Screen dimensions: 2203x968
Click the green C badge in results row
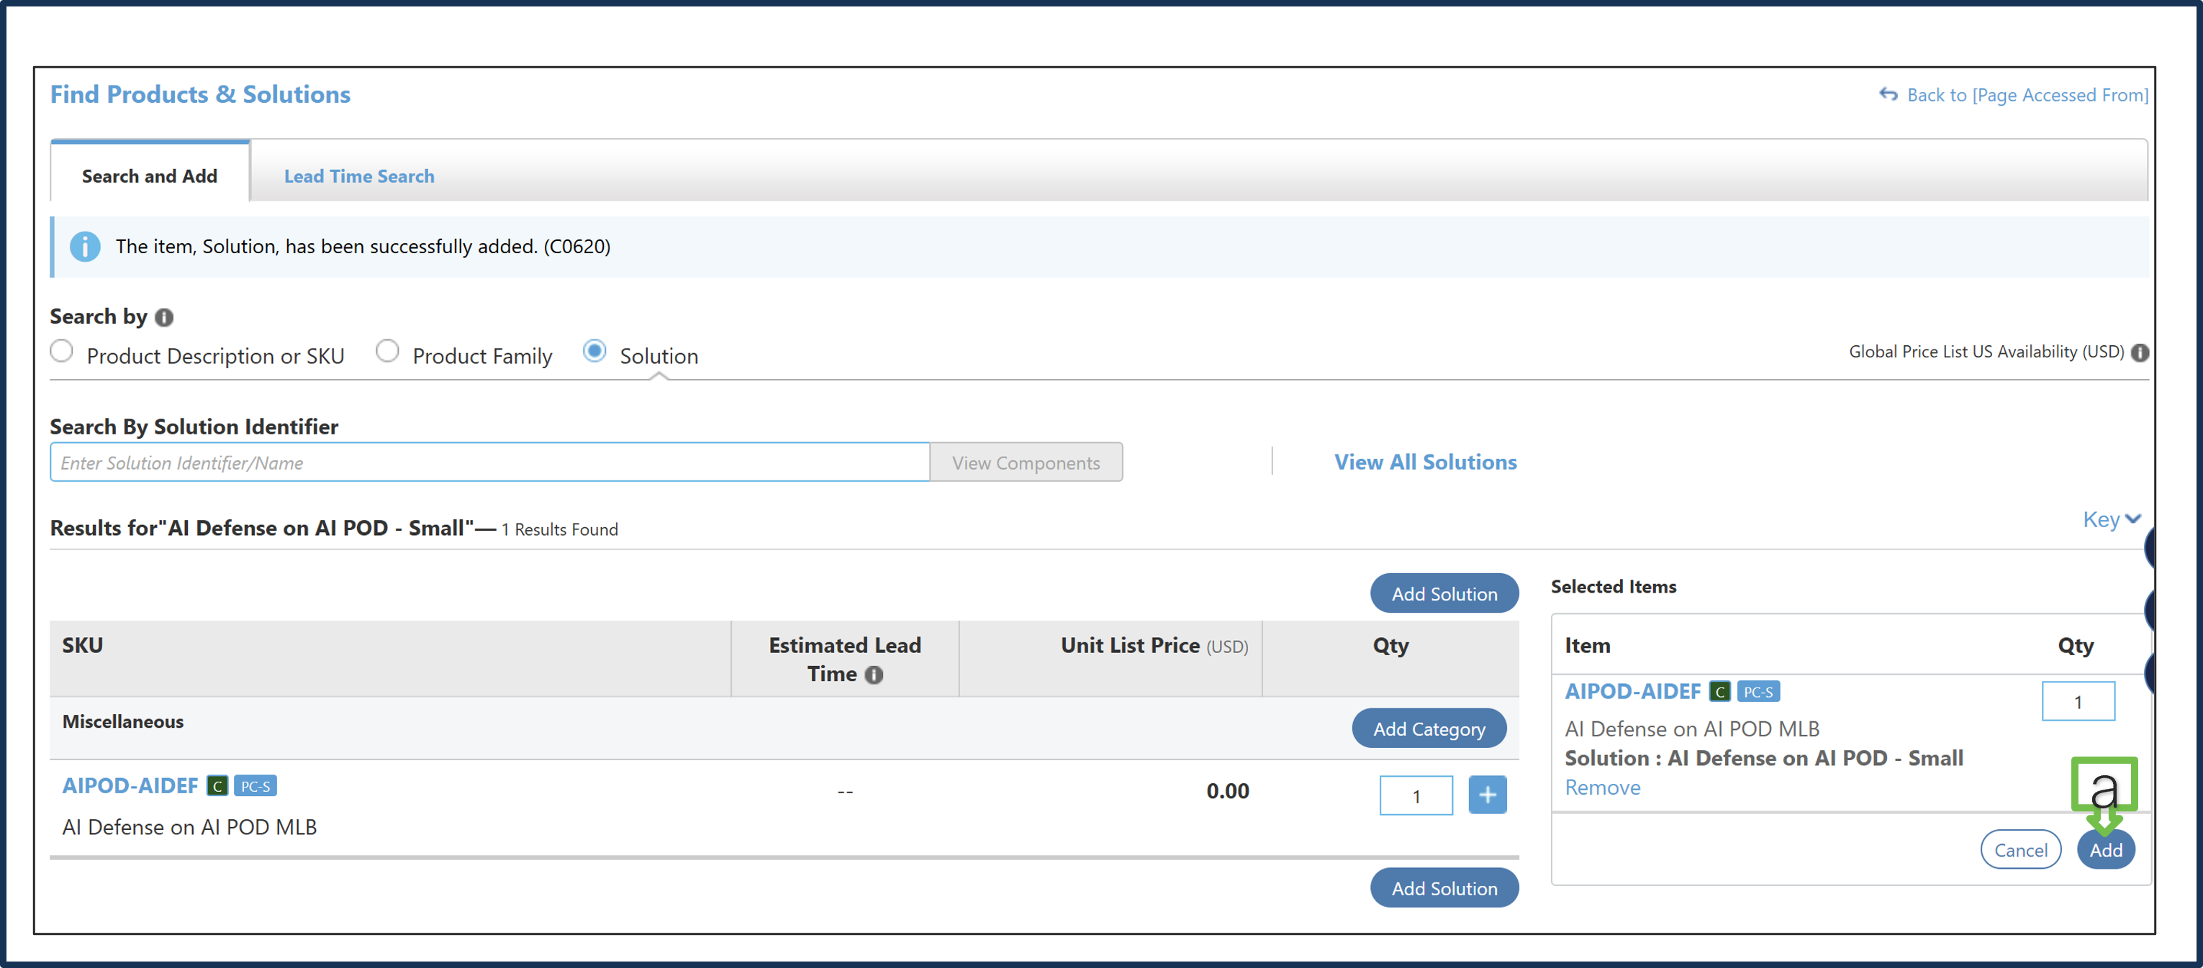tap(217, 786)
